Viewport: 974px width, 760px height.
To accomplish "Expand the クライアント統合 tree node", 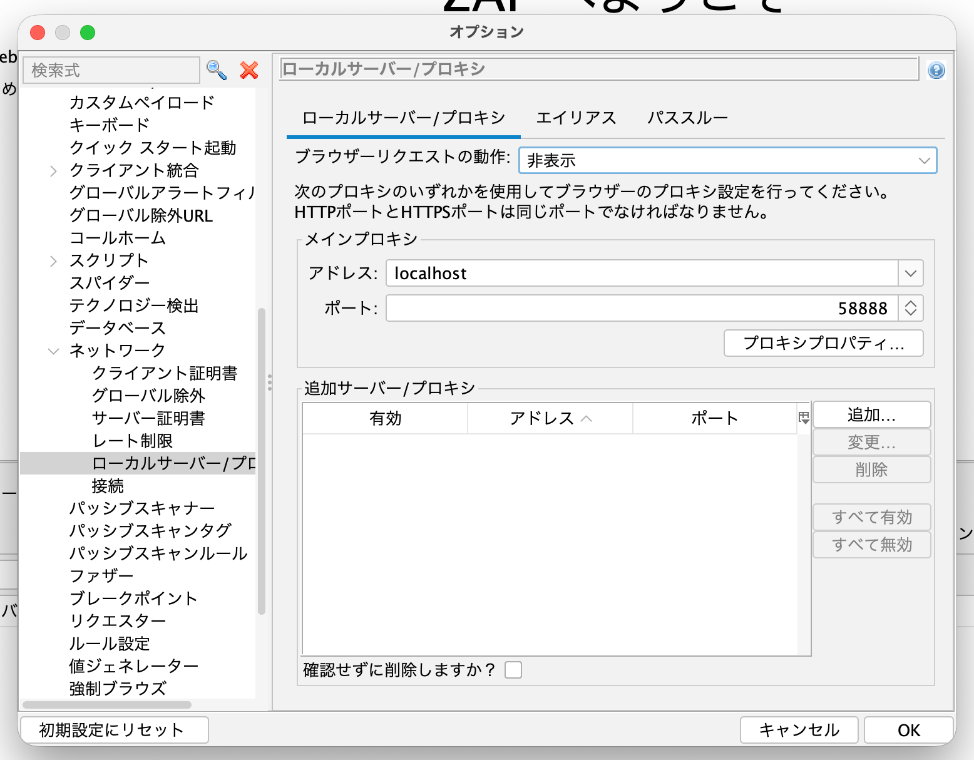I will click(54, 170).
